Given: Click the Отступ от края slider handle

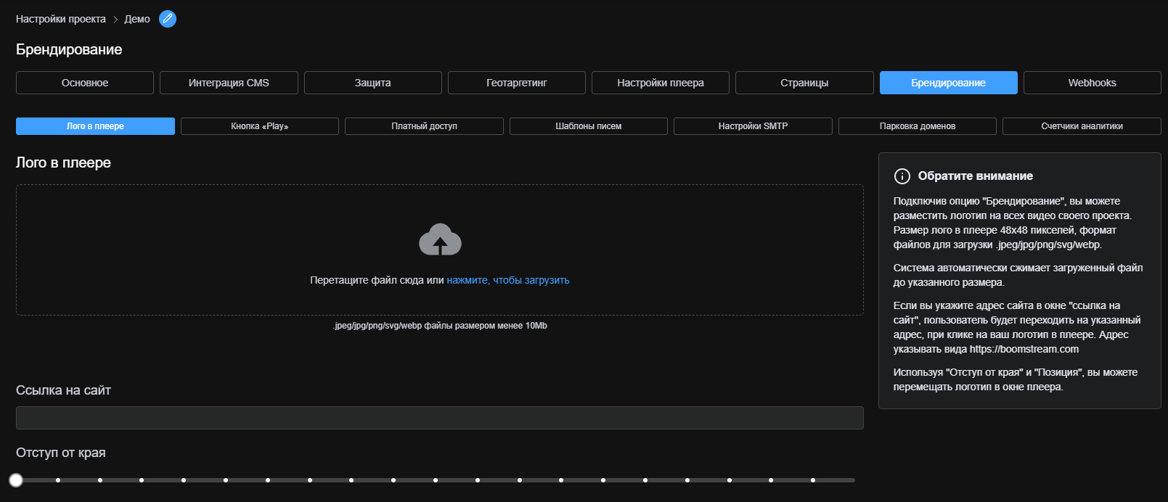Looking at the screenshot, I should click(16, 480).
